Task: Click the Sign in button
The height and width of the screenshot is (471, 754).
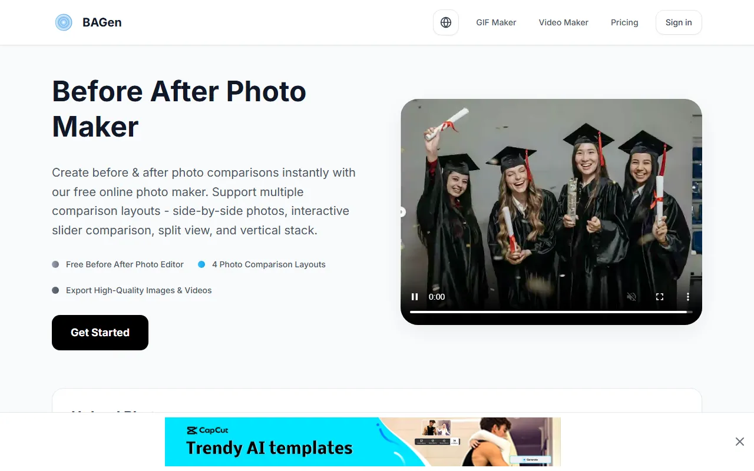Action: tap(679, 22)
